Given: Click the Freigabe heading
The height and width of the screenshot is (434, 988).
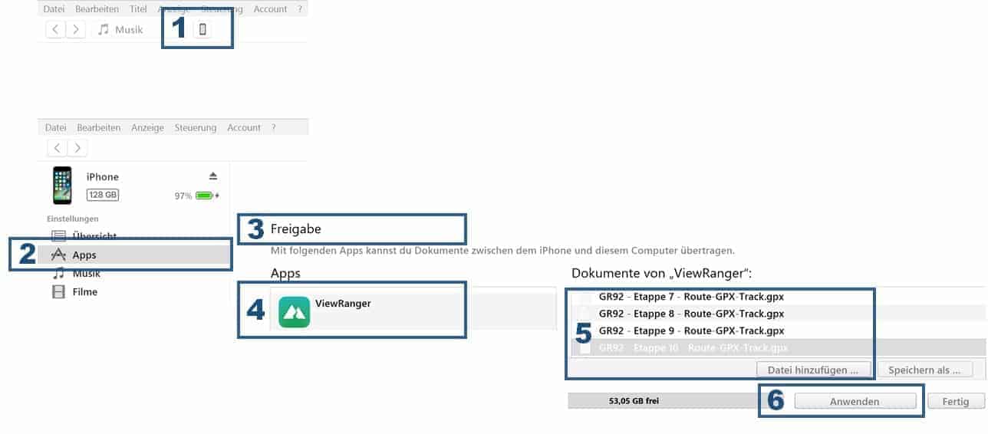Looking at the screenshot, I should click(296, 229).
